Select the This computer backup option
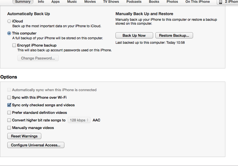This screenshot has width=238, height=166. click(x=9, y=33)
